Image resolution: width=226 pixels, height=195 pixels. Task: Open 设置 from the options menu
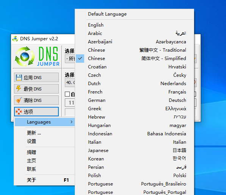pyautogui.click(x=45, y=141)
